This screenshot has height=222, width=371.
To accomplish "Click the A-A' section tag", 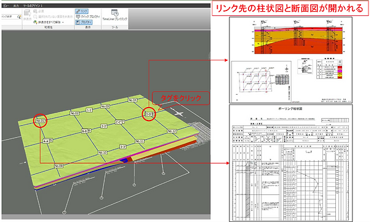I will point(47,141).
